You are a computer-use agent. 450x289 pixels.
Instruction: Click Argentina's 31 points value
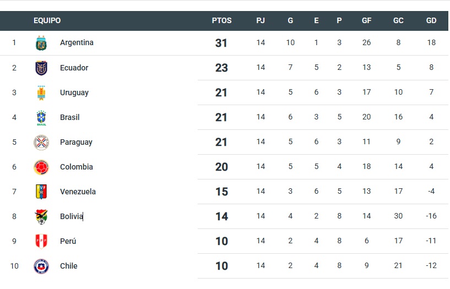coord(221,43)
